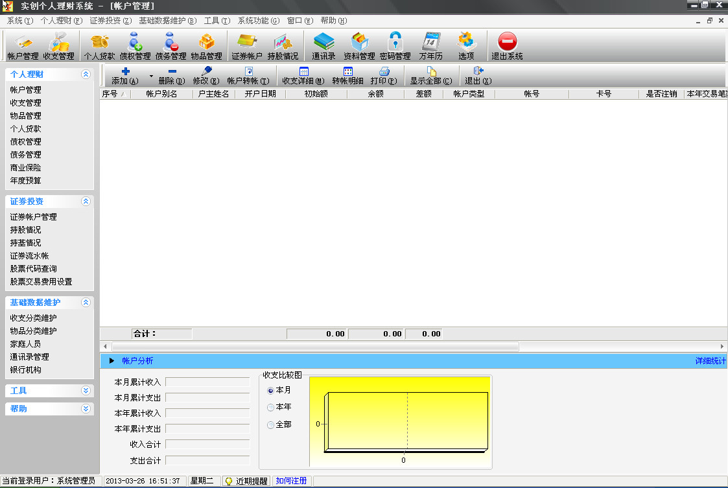Click the 帐户类型 column header
The image size is (728, 488).
[469, 94]
